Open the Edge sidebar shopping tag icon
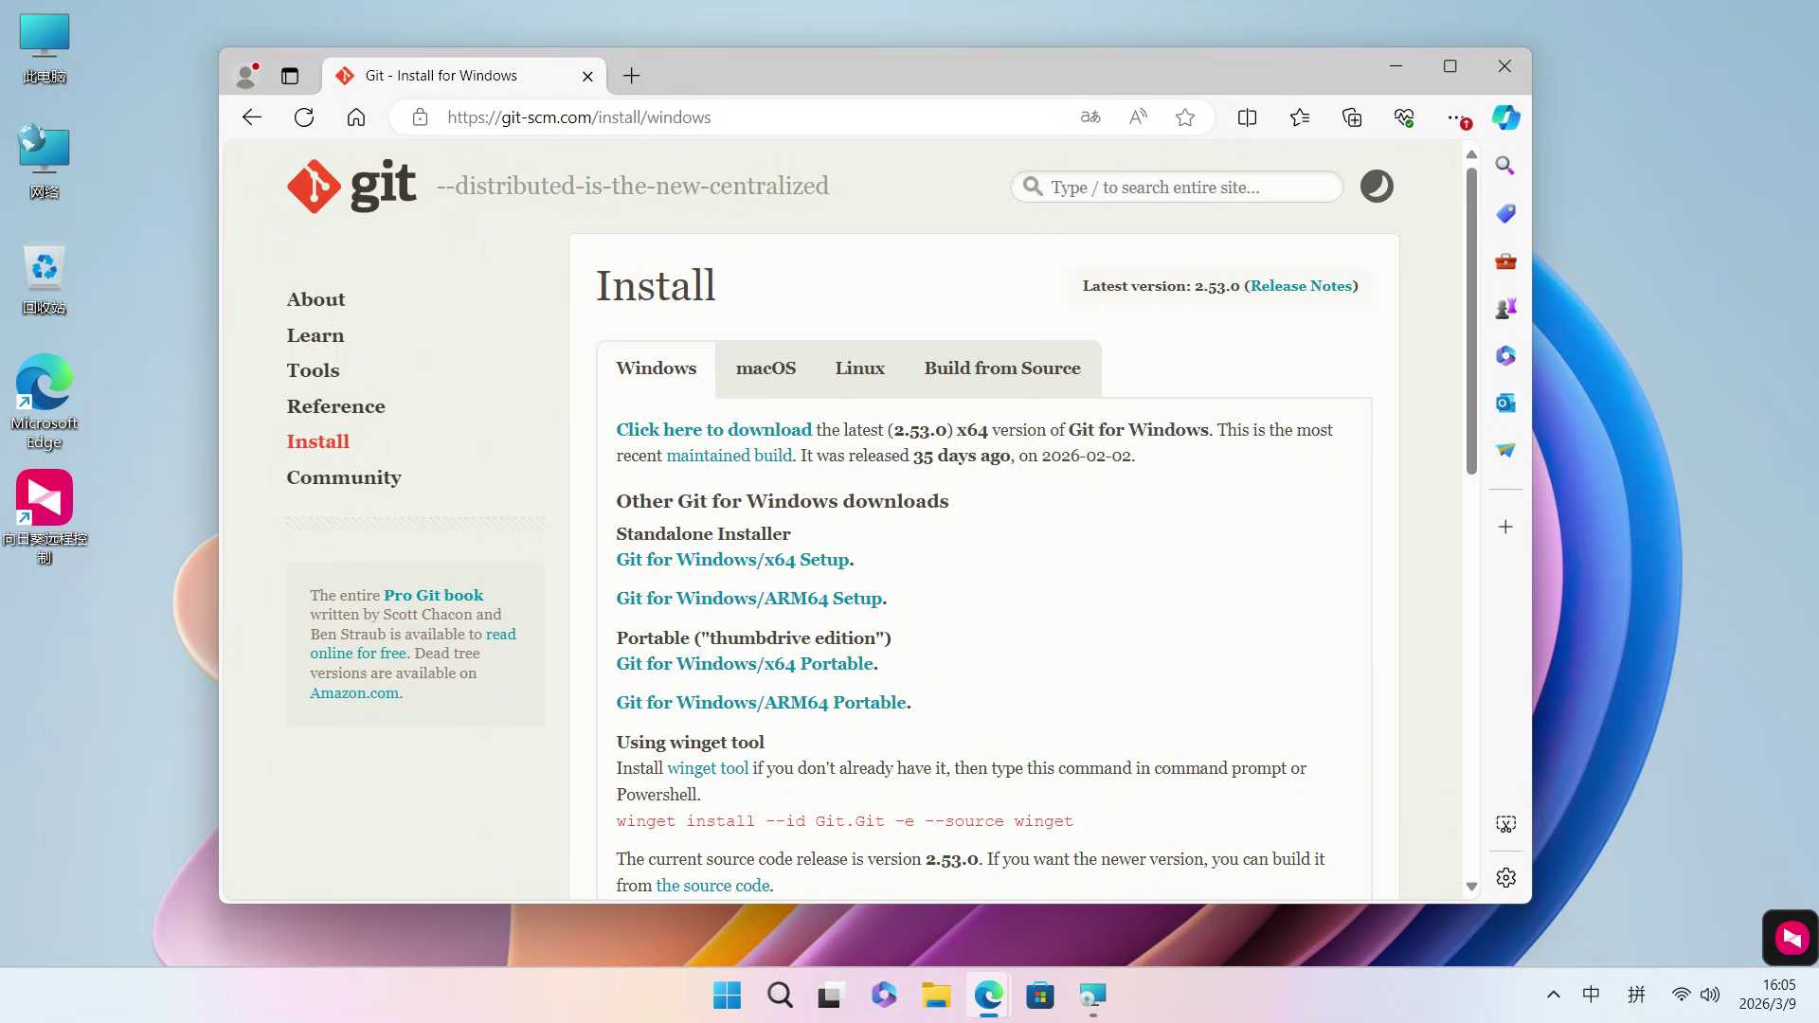The height and width of the screenshot is (1023, 1819). pyautogui.click(x=1505, y=214)
